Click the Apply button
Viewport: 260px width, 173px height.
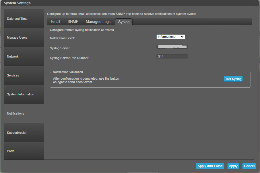pos(233,166)
